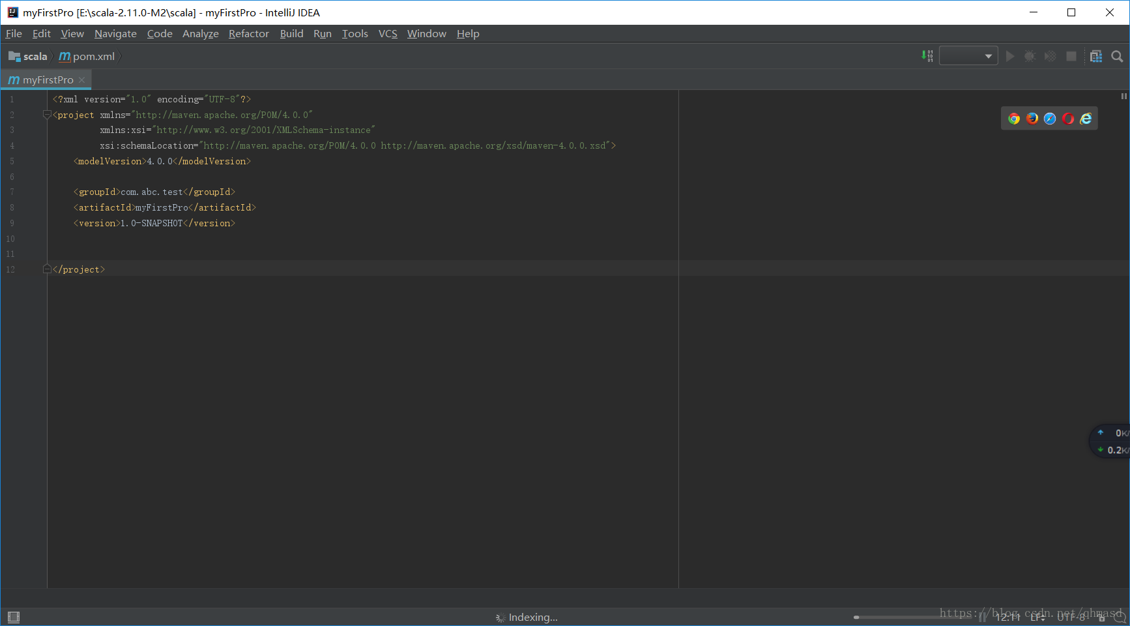This screenshot has height=626, width=1130.
Task: Pause the indexing background process
Action: point(983,618)
